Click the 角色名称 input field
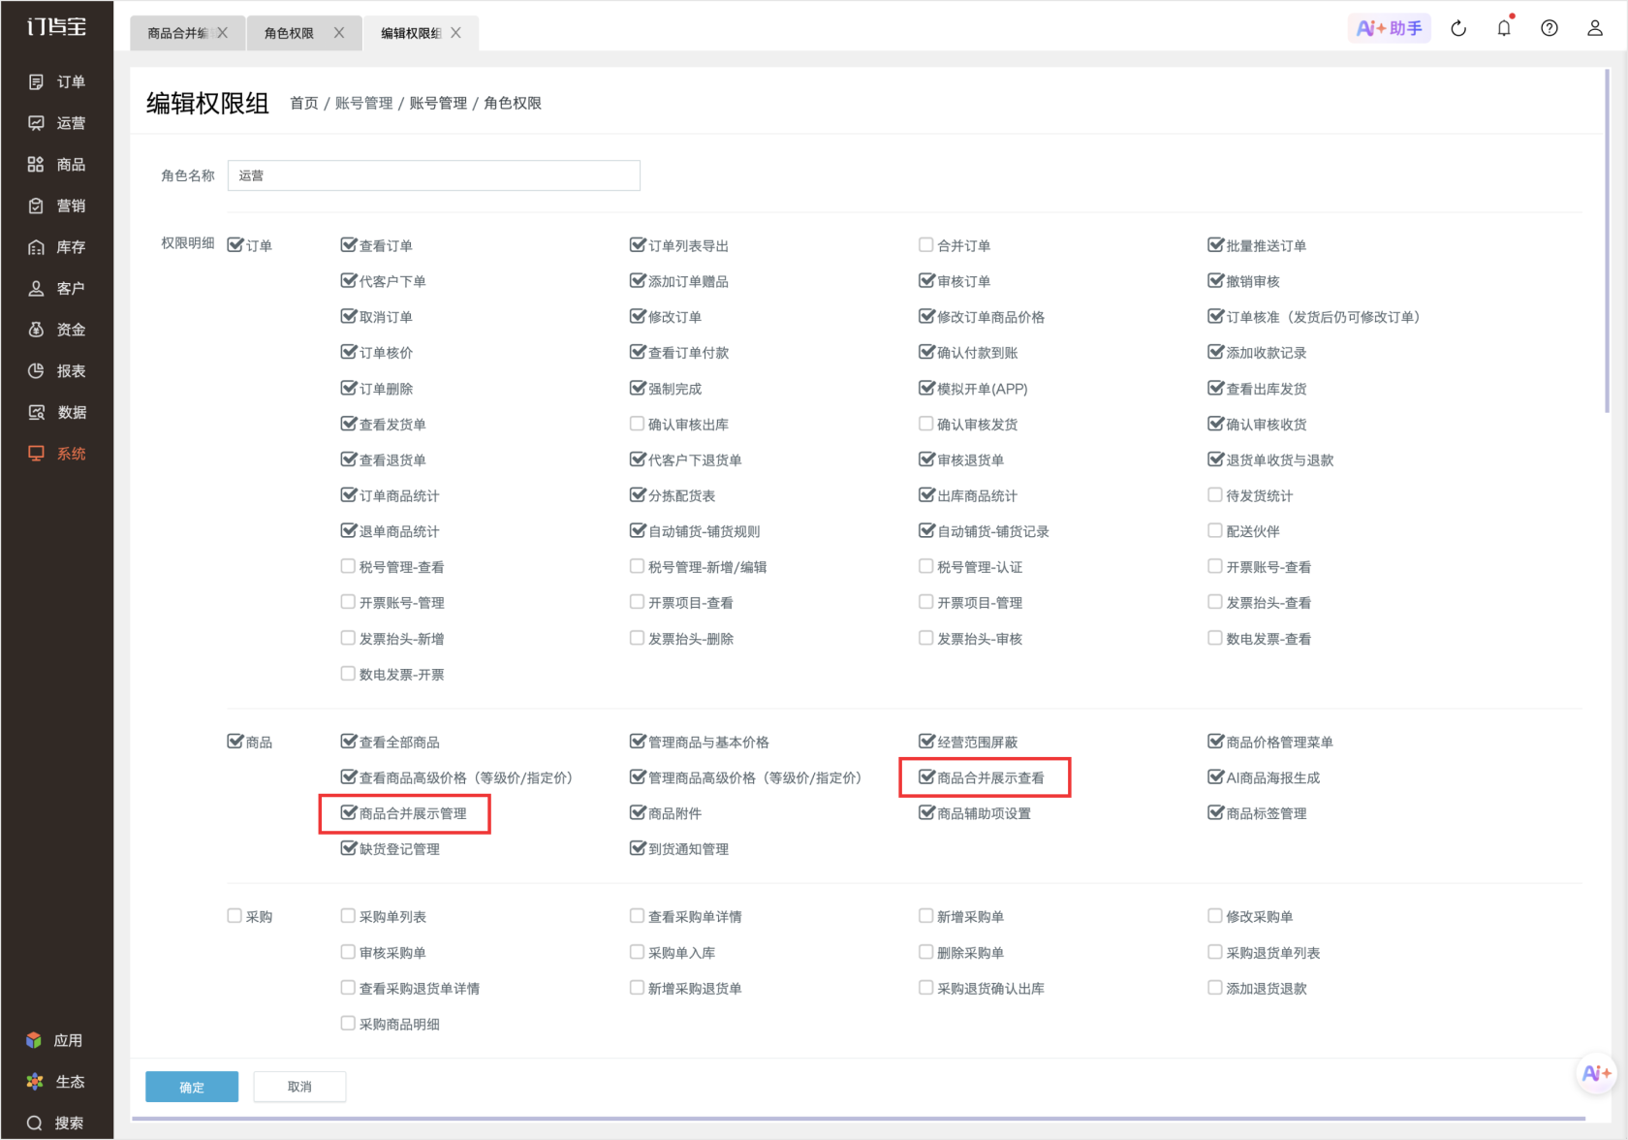 (434, 175)
